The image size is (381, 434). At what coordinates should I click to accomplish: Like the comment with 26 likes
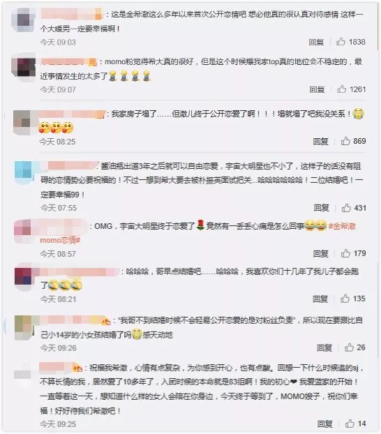[349, 347]
